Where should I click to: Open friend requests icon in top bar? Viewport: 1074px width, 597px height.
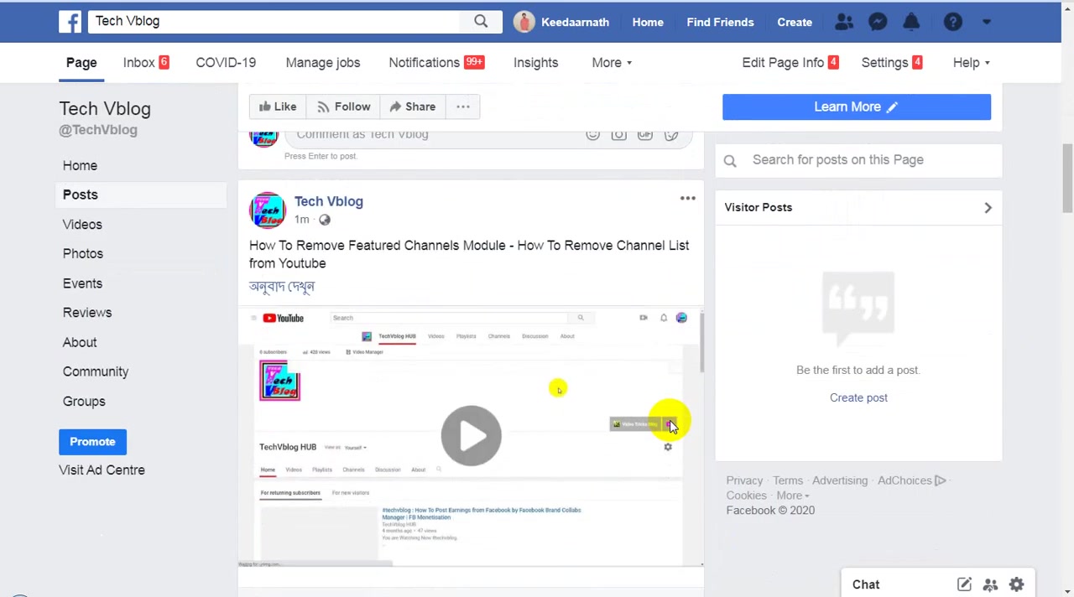pyautogui.click(x=844, y=22)
